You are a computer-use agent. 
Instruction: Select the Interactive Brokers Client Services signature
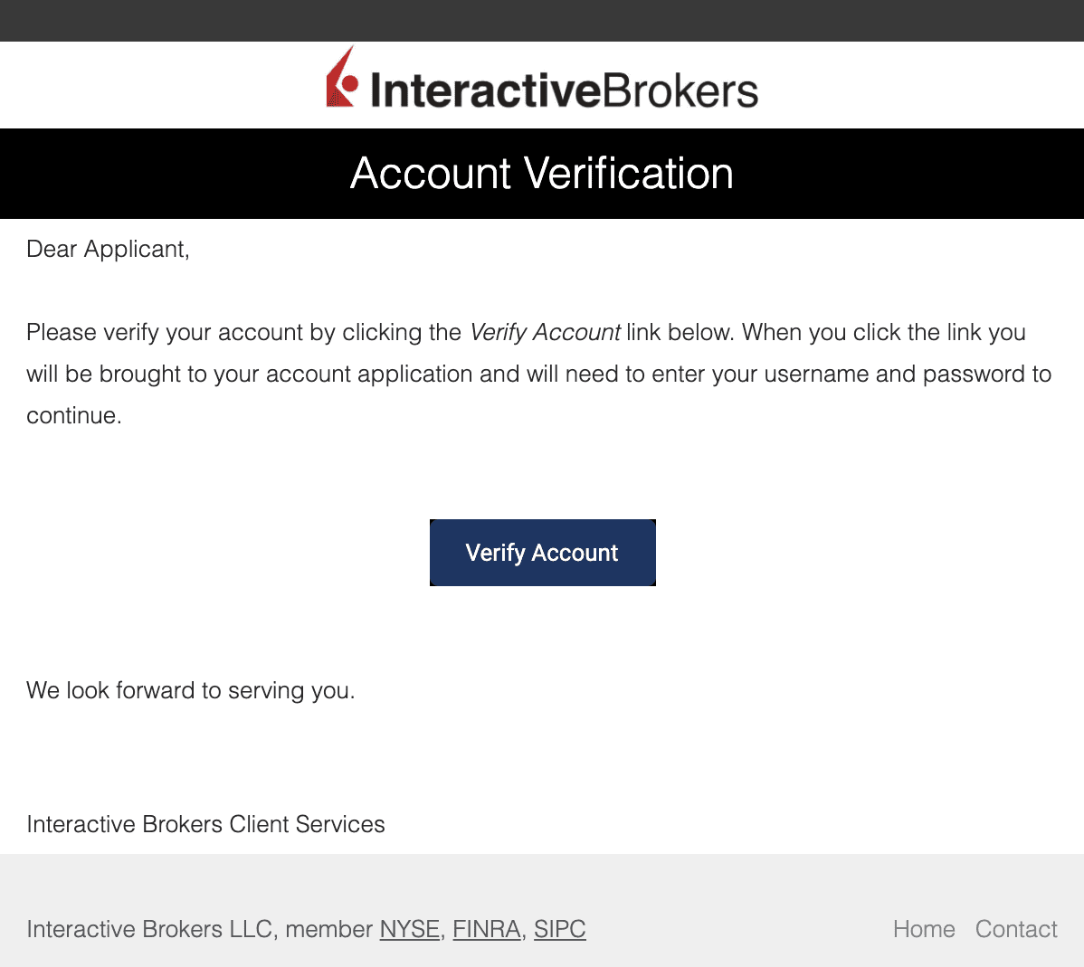[x=205, y=824]
